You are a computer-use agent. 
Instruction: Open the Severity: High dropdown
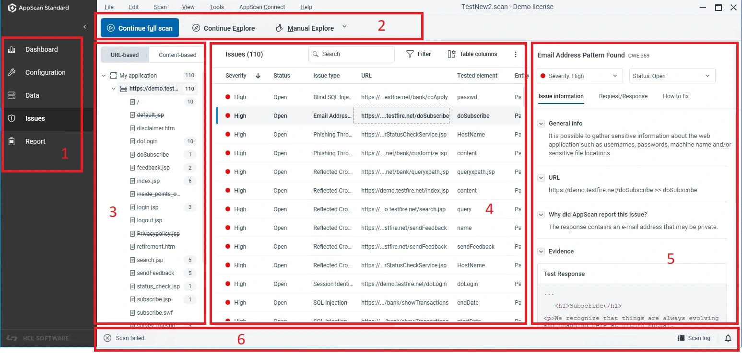tap(579, 75)
